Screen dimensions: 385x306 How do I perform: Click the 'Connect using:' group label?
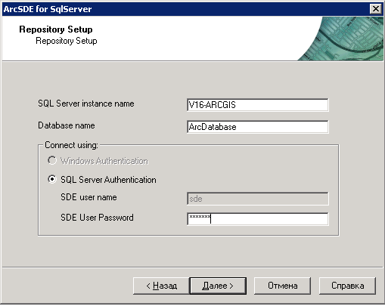71,145
